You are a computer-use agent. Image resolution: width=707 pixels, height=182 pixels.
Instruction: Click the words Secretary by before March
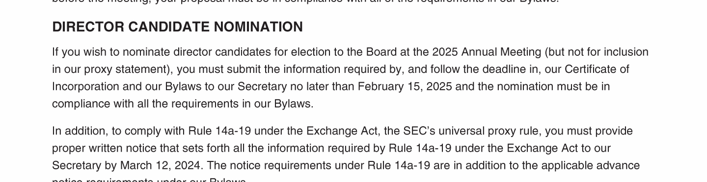tap(84, 165)
